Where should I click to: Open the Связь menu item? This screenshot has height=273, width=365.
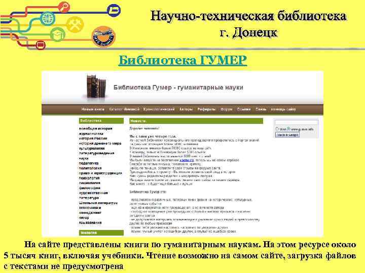[261, 109]
